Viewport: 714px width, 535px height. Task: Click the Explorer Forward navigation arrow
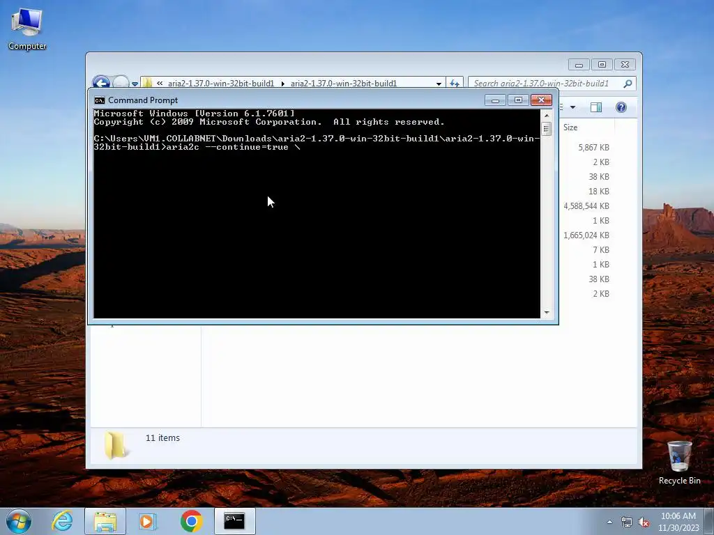(121, 84)
